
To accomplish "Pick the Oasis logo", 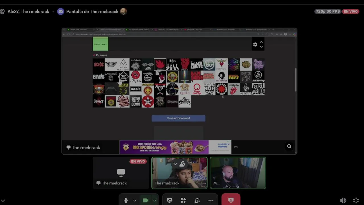I will (135, 89).
